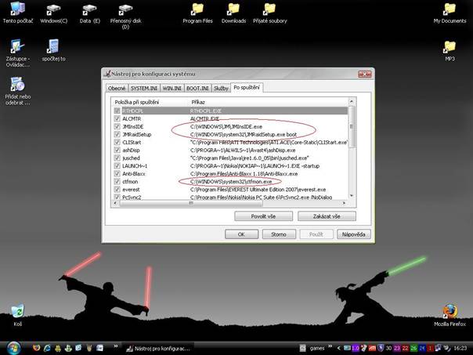Click the Povolit vše button
The width and height of the screenshot is (473, 355).
263,216
